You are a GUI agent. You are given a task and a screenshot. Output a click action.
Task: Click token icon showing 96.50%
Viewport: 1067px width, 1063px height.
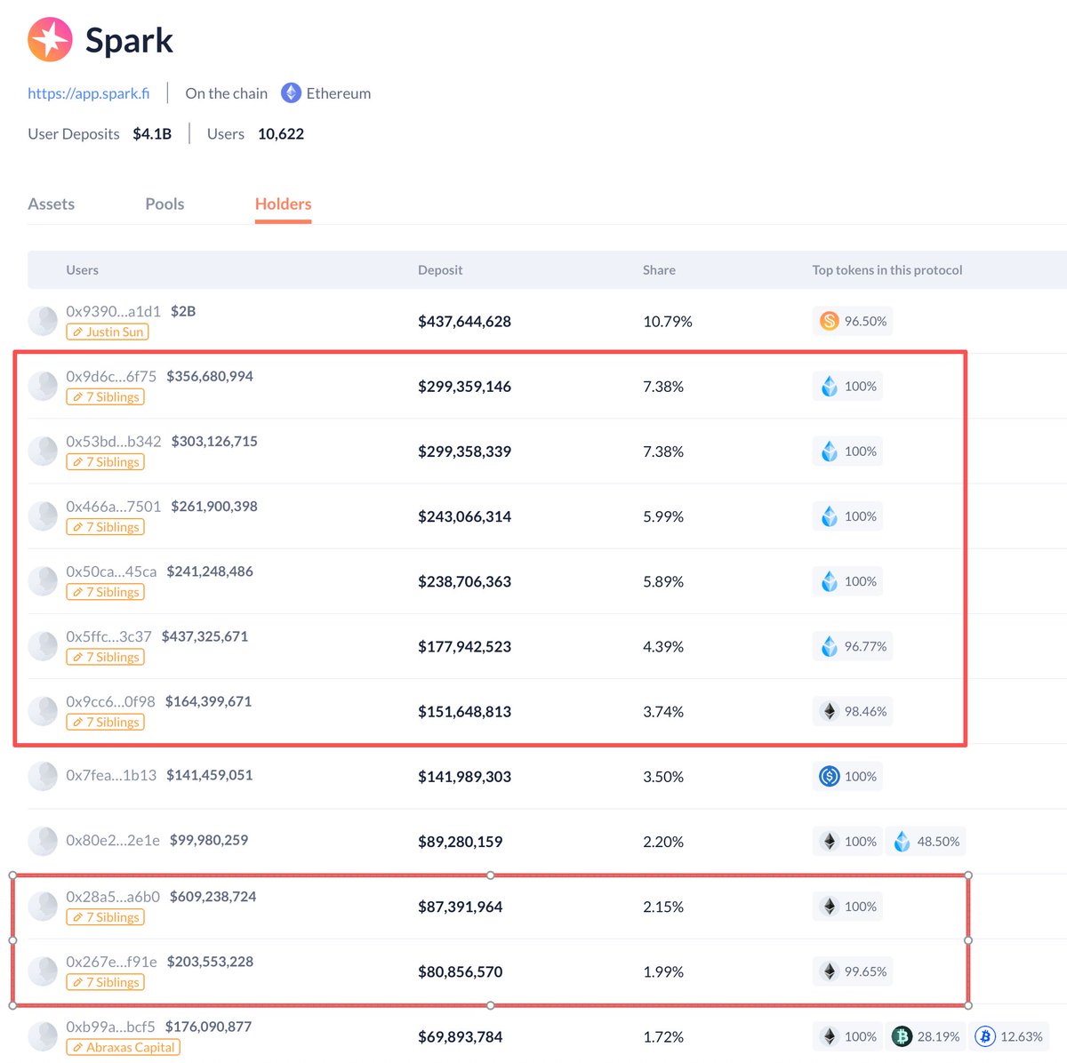(x=829, y=321)
